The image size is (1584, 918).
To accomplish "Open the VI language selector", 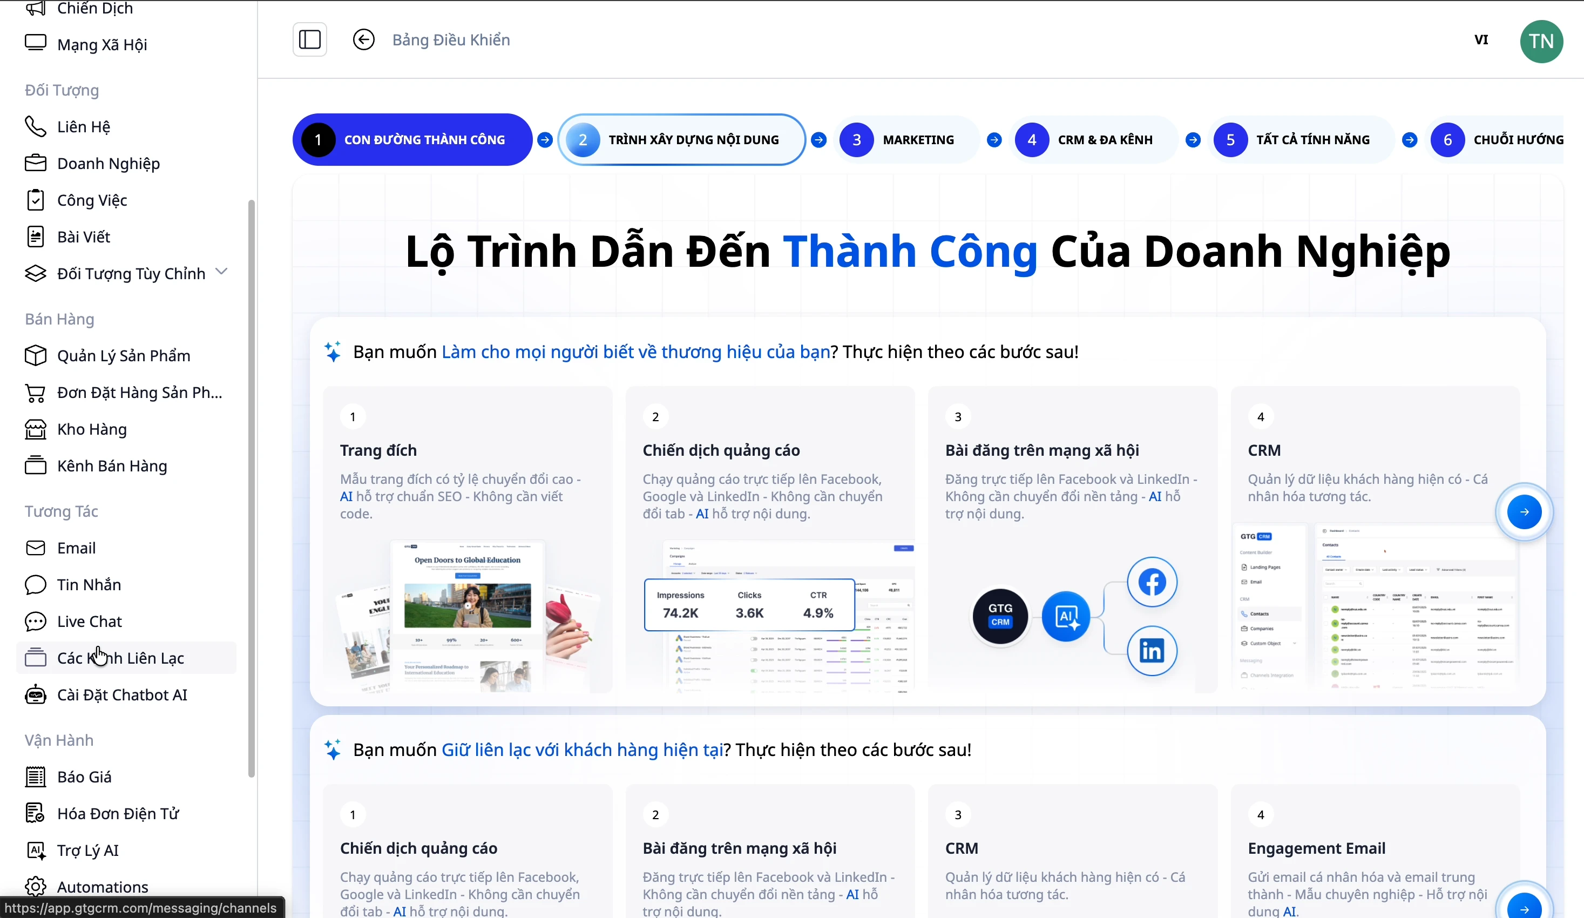I will click(x=1481, y=39).
